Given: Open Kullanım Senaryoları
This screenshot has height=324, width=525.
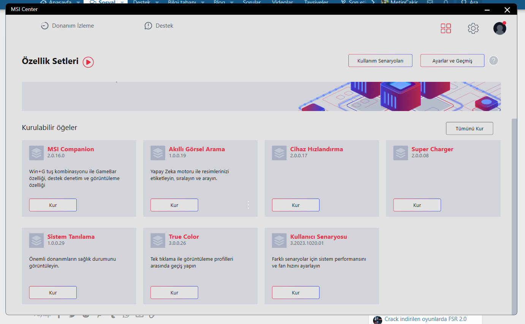Looking at the screenshot, I should [x=380, y=61].
